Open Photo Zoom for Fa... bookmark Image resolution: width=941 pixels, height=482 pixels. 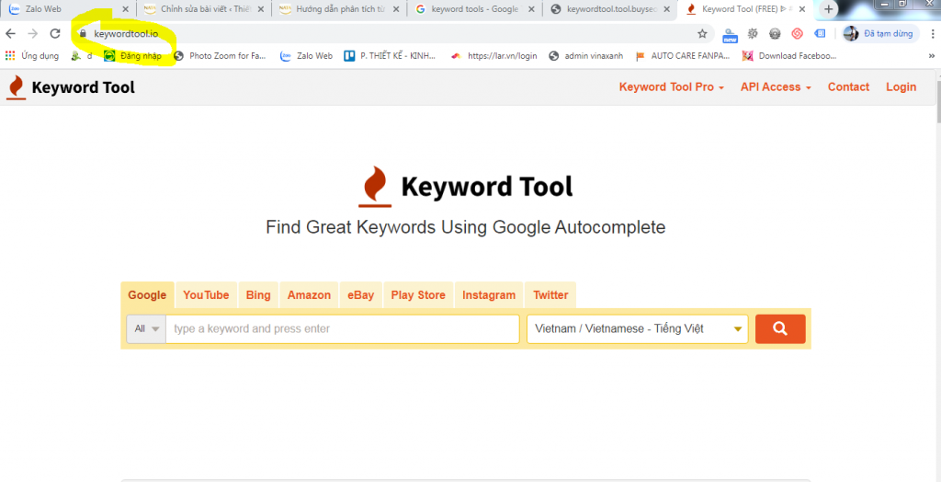pyautogui.click(x=220, y=56)
